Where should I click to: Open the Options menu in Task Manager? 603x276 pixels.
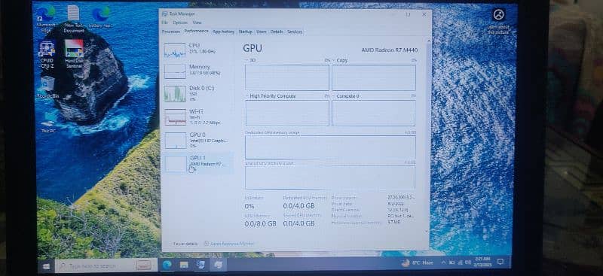point(179,23)
